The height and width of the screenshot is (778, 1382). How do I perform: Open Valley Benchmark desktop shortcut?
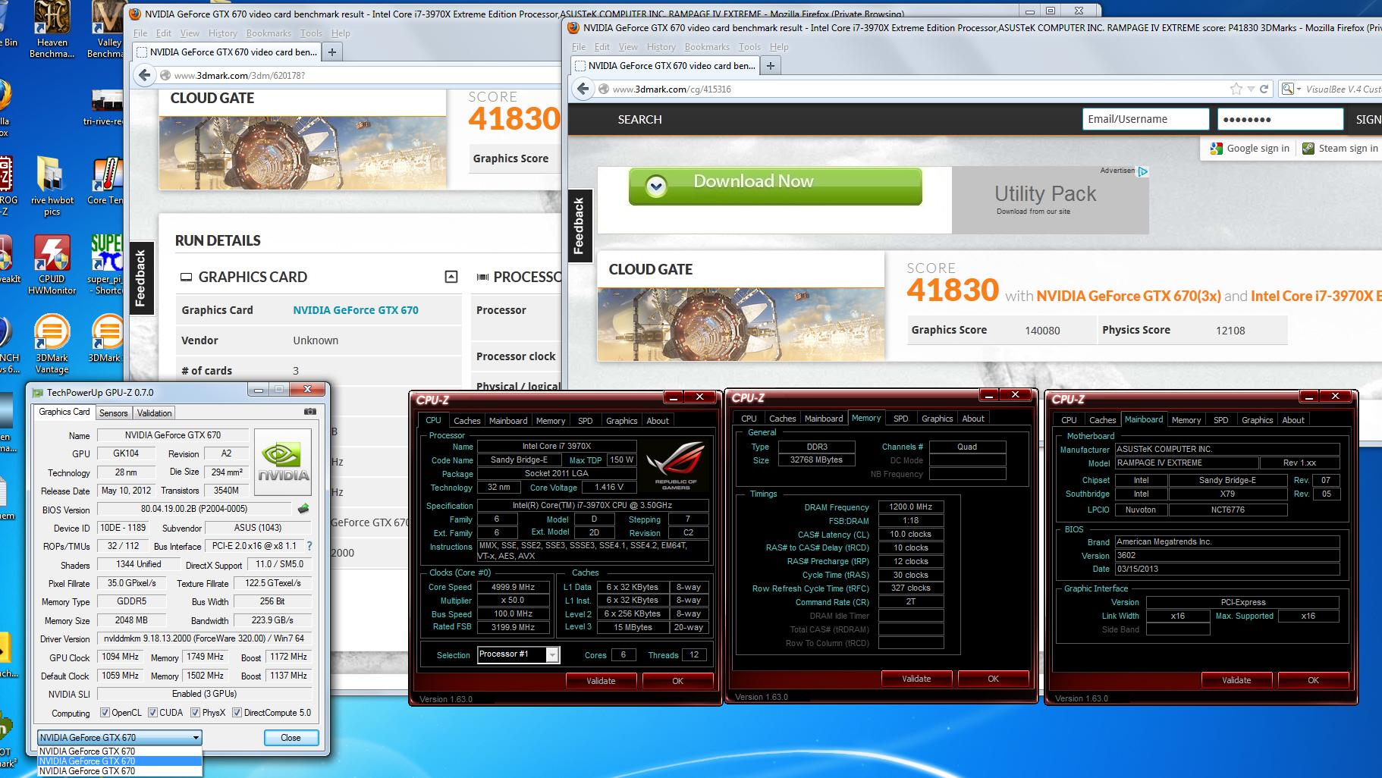108,29
